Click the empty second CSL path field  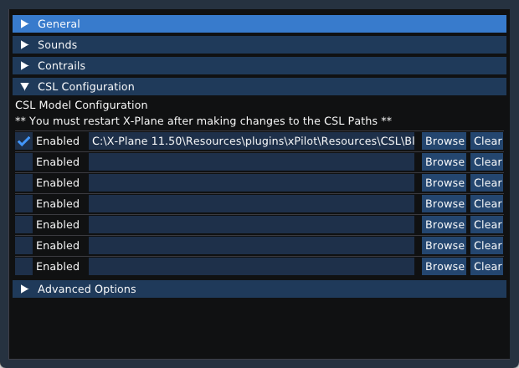pyautogui.click(x=251, y=162)
